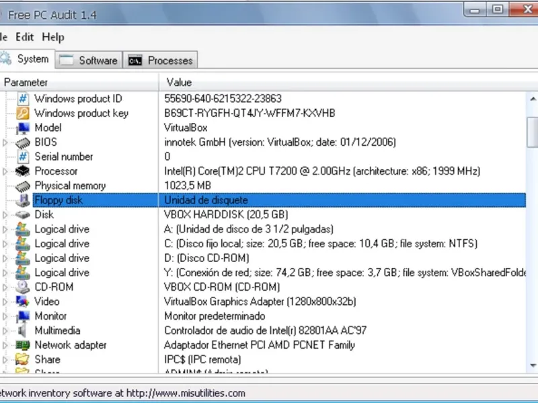
Task: Click the scrollbar up arrow
Action: tap(533, 99)
